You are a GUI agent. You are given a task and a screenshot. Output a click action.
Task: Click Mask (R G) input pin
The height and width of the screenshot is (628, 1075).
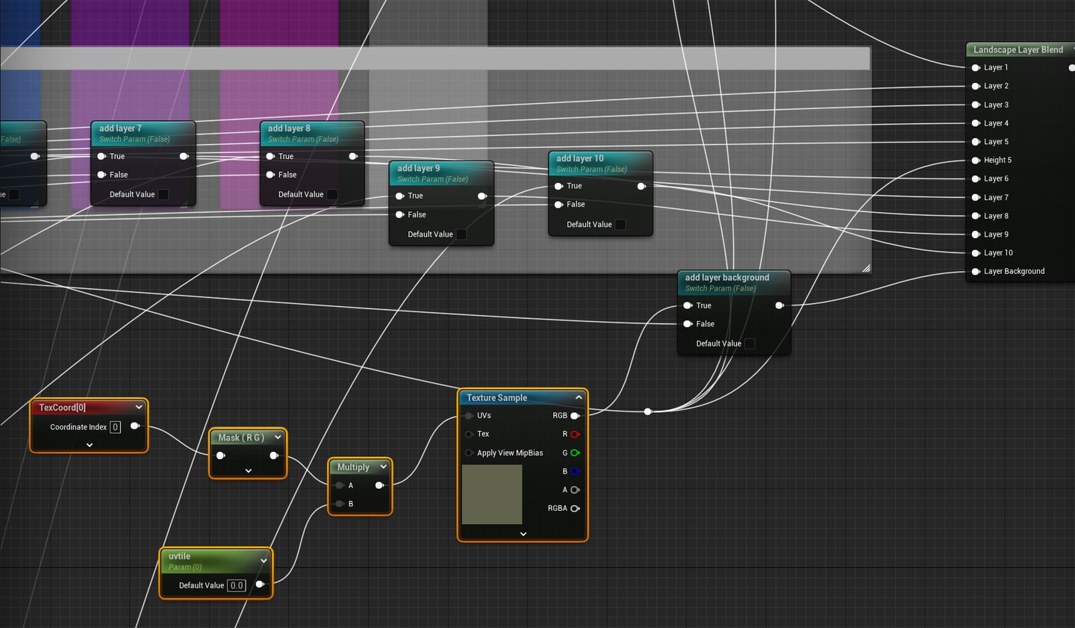[220, 456]
